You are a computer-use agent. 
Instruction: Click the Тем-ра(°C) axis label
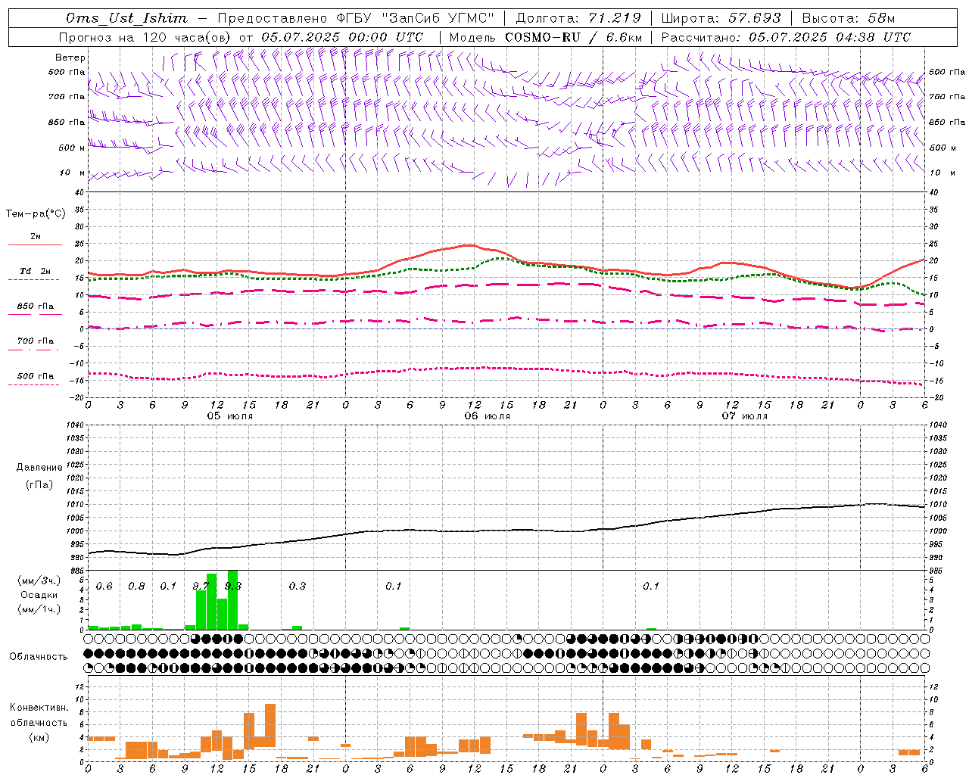coord(36,214)
